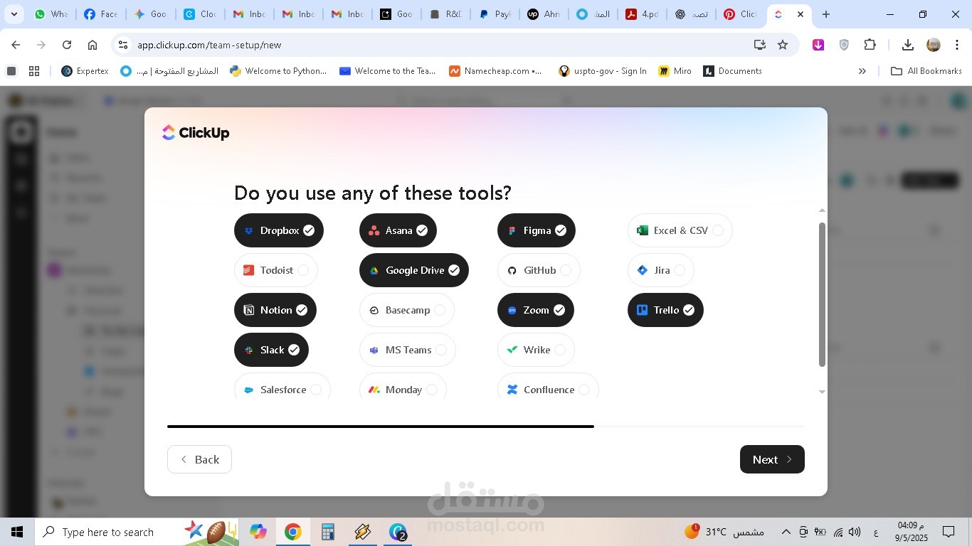Select the Excel & CSV chip
Image resolution: width=972 pixels, height=546 pixels.
pos(680,230)
